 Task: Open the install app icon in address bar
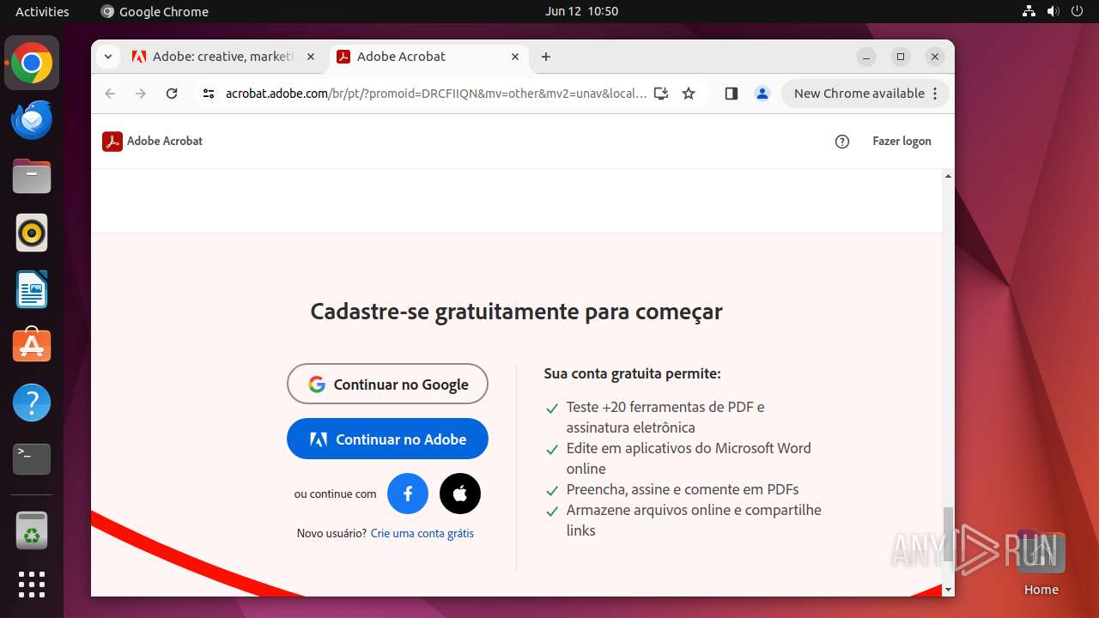coord(661,94)
